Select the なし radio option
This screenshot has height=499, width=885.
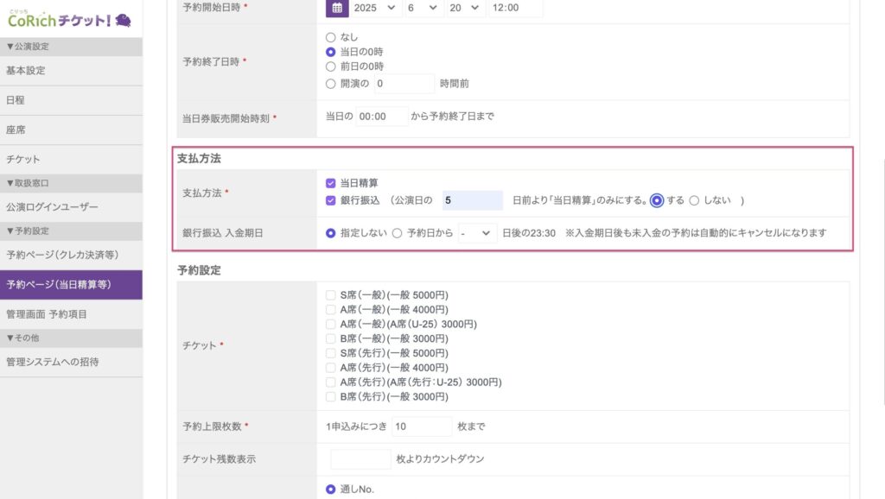coord(330,38)
